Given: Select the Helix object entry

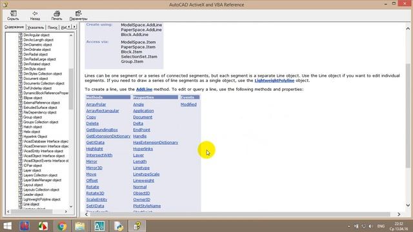Looking at the screenshot, I should pos(32,131).
